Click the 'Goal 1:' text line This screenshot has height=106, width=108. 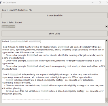click(52, 47)
